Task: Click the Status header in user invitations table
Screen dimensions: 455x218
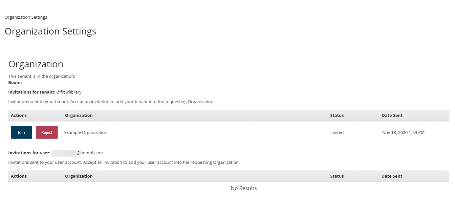Action: pyautogui.click(x=337, y=176)
